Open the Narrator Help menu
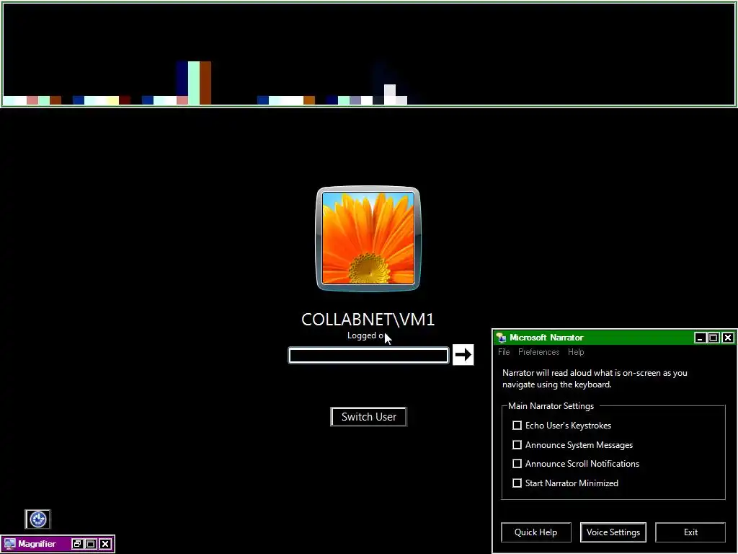This screenshot has width=738, height=554. [x=576, y=352]
